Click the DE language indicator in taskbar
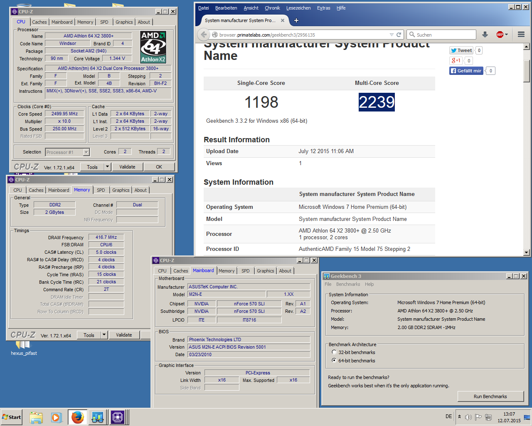Viewport: 532px width, 426px height. 449,416
